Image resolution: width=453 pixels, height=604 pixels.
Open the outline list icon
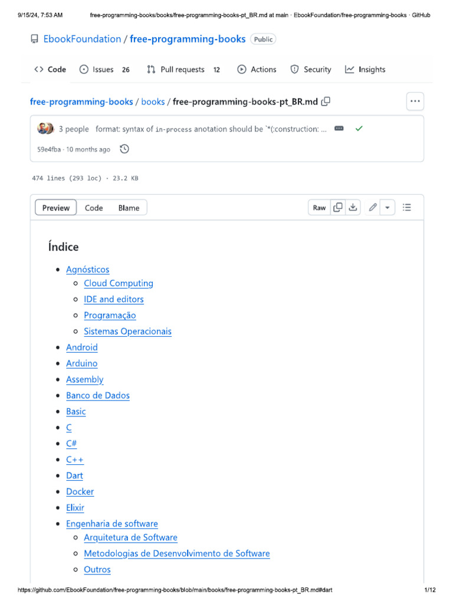click(x=407, y=208)
